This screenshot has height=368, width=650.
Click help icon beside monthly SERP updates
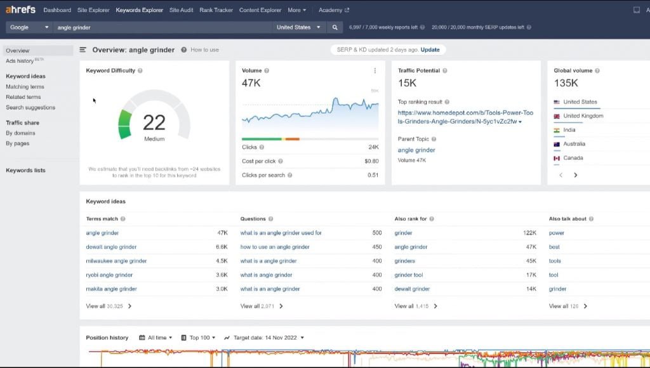pyautogui.click(x=529, y=27)
